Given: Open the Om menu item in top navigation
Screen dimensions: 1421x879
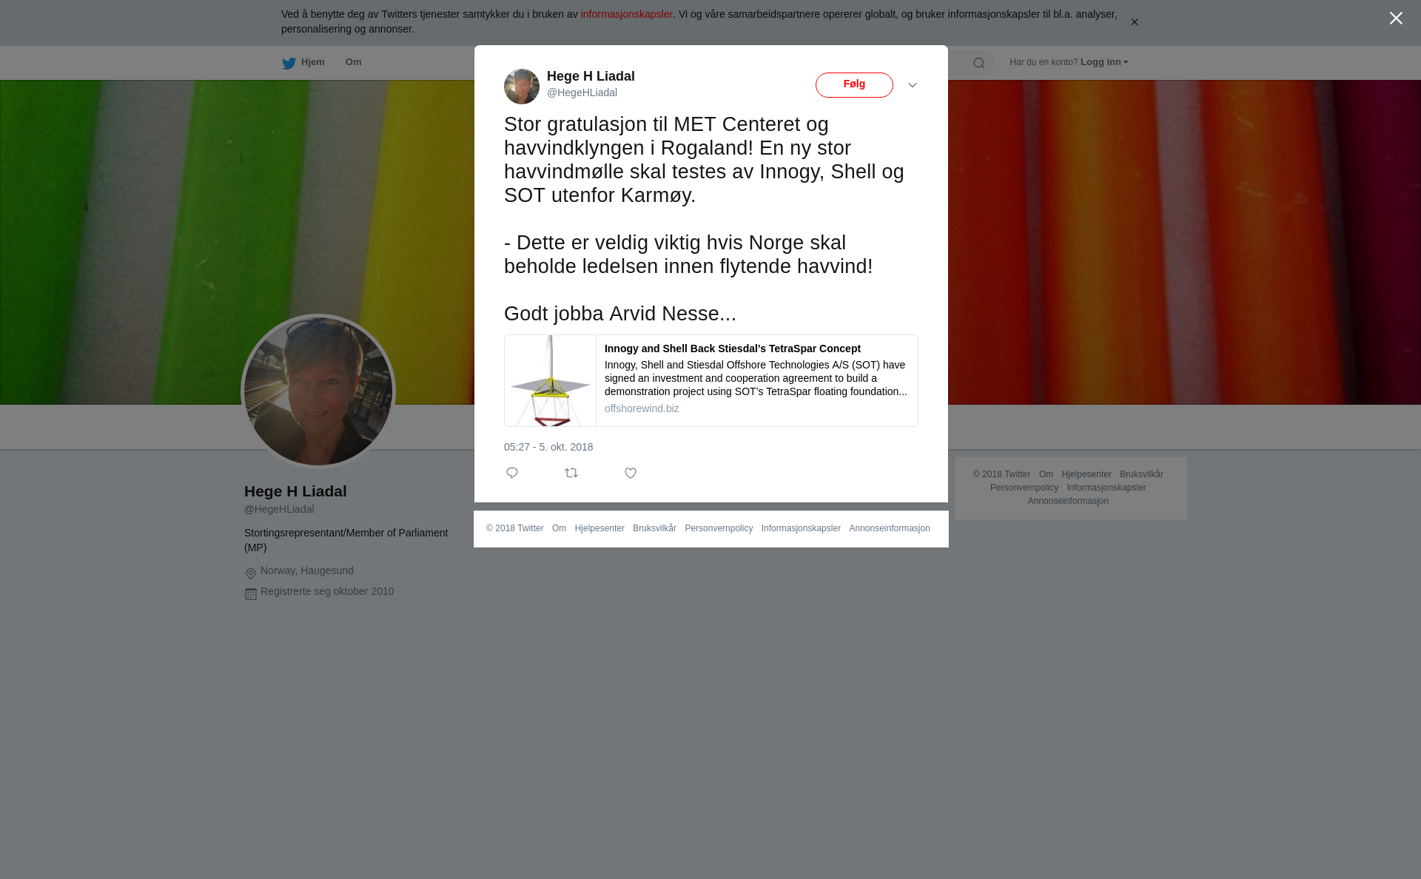Looking at the screenshot, I should click(353, 62).
